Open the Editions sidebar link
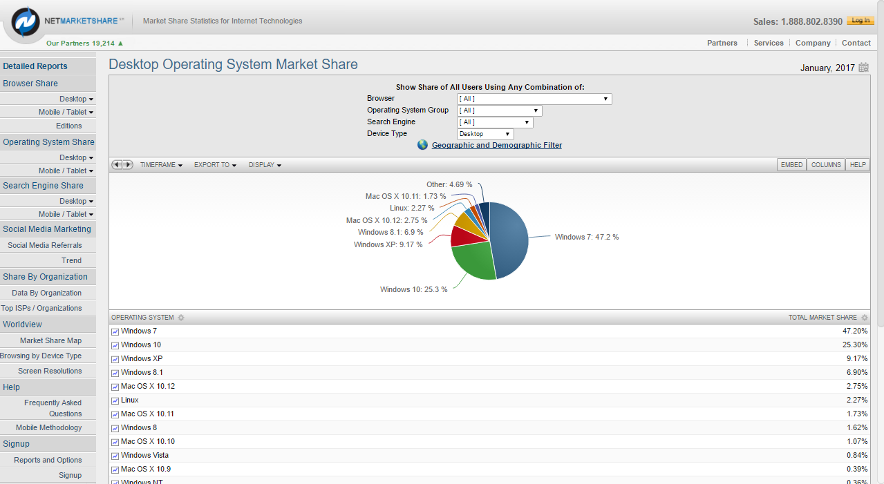This screenshot has height=484, width=884. [x=69, y=126]
